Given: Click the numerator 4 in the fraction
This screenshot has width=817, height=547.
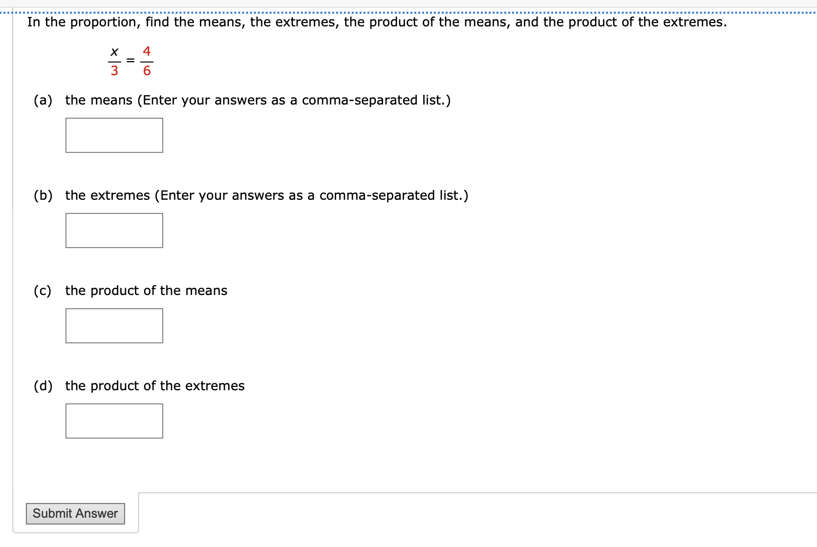Looking at the screenshot, I should pos(146,50).
